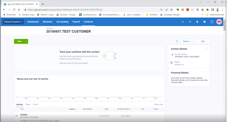Click the Reference column header
The width and height of the screenshot is (227, 122).
[88, 109]
